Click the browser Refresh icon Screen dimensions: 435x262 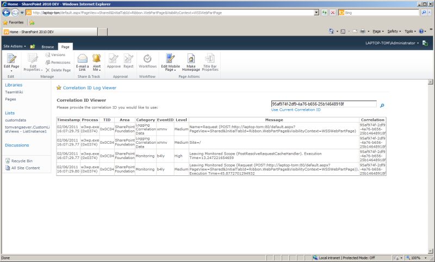coord(324,13)
